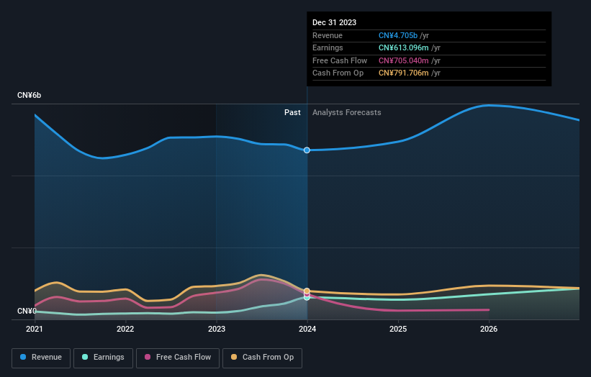The image size is (591, 377).
Task: Click the 2023 x-axis label
Action: point(217,330)
